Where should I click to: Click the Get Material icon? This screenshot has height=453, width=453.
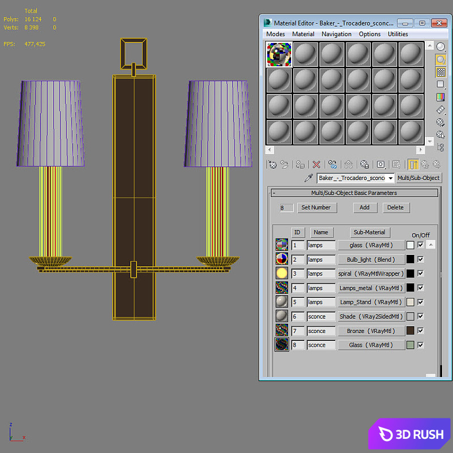click(x=272, y=165)
